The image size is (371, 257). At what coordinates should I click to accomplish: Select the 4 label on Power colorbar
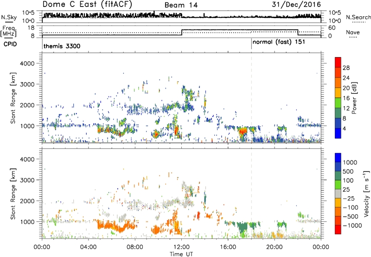pyautogui.click(x=345, y=128)
